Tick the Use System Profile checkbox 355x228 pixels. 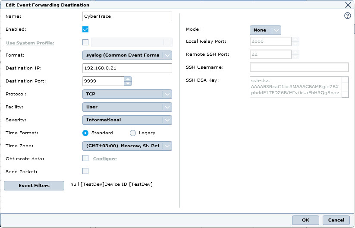(85, 42)
